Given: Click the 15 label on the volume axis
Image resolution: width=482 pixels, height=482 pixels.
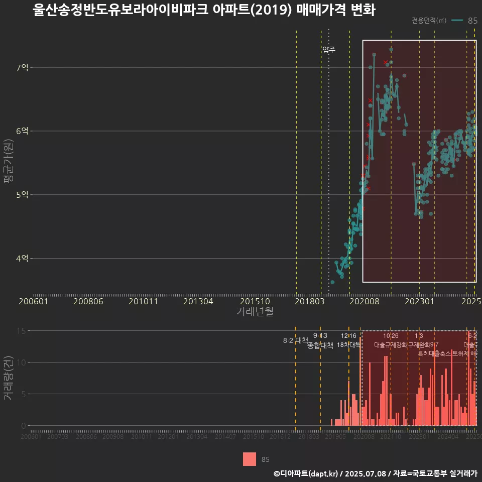Looking at the screenshot, I should coord(22,331).
